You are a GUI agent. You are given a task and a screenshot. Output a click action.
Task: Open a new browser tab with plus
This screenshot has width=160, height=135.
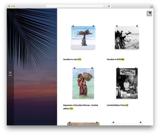(152, 7)
